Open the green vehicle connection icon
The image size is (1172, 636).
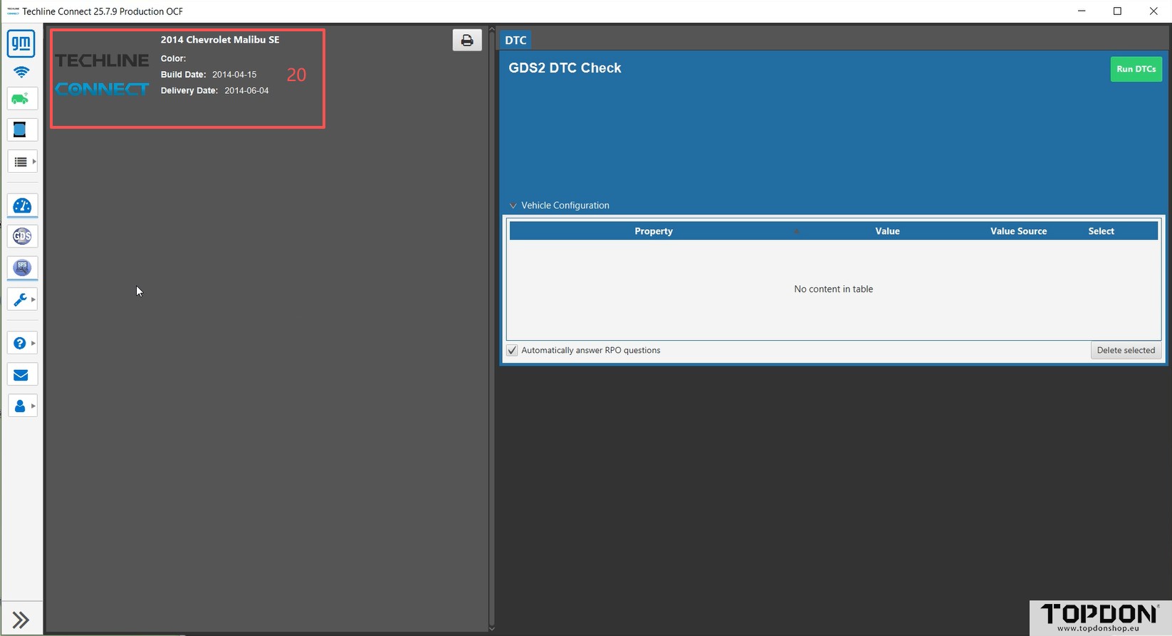(x=21, y=99)
